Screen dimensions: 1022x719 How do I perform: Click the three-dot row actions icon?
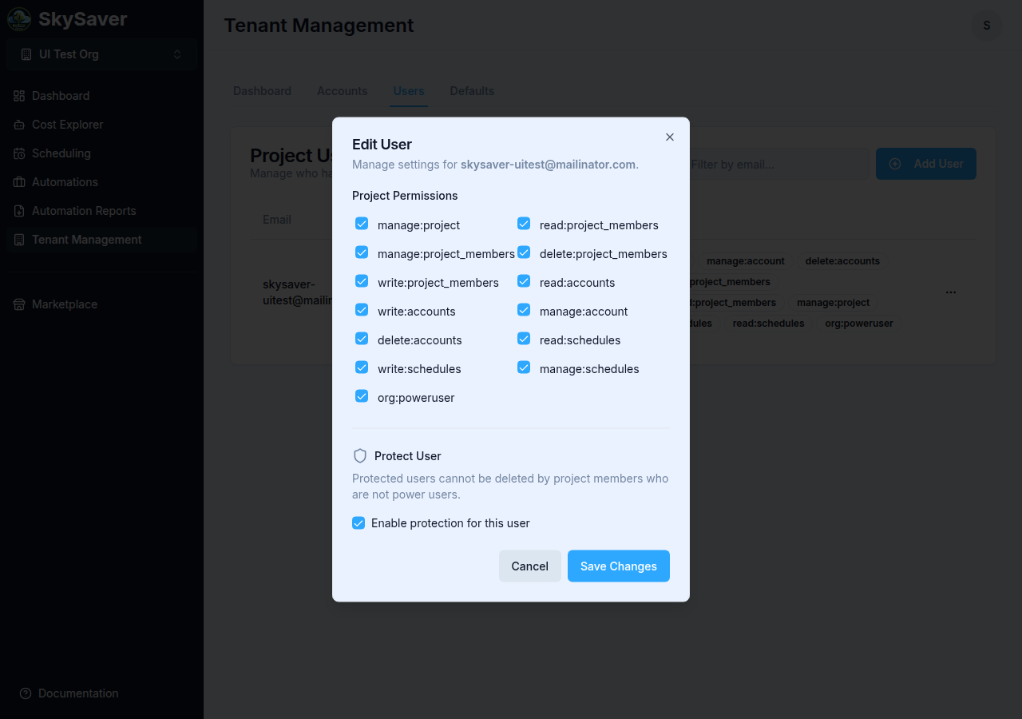(x=951, y=292)
